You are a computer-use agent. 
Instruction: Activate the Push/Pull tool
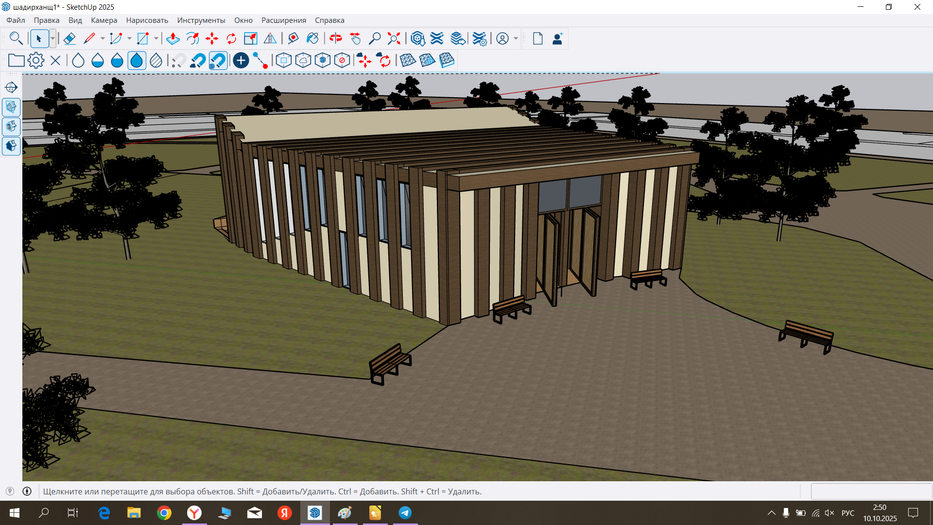pyautogui.click(x=173, y=38)
